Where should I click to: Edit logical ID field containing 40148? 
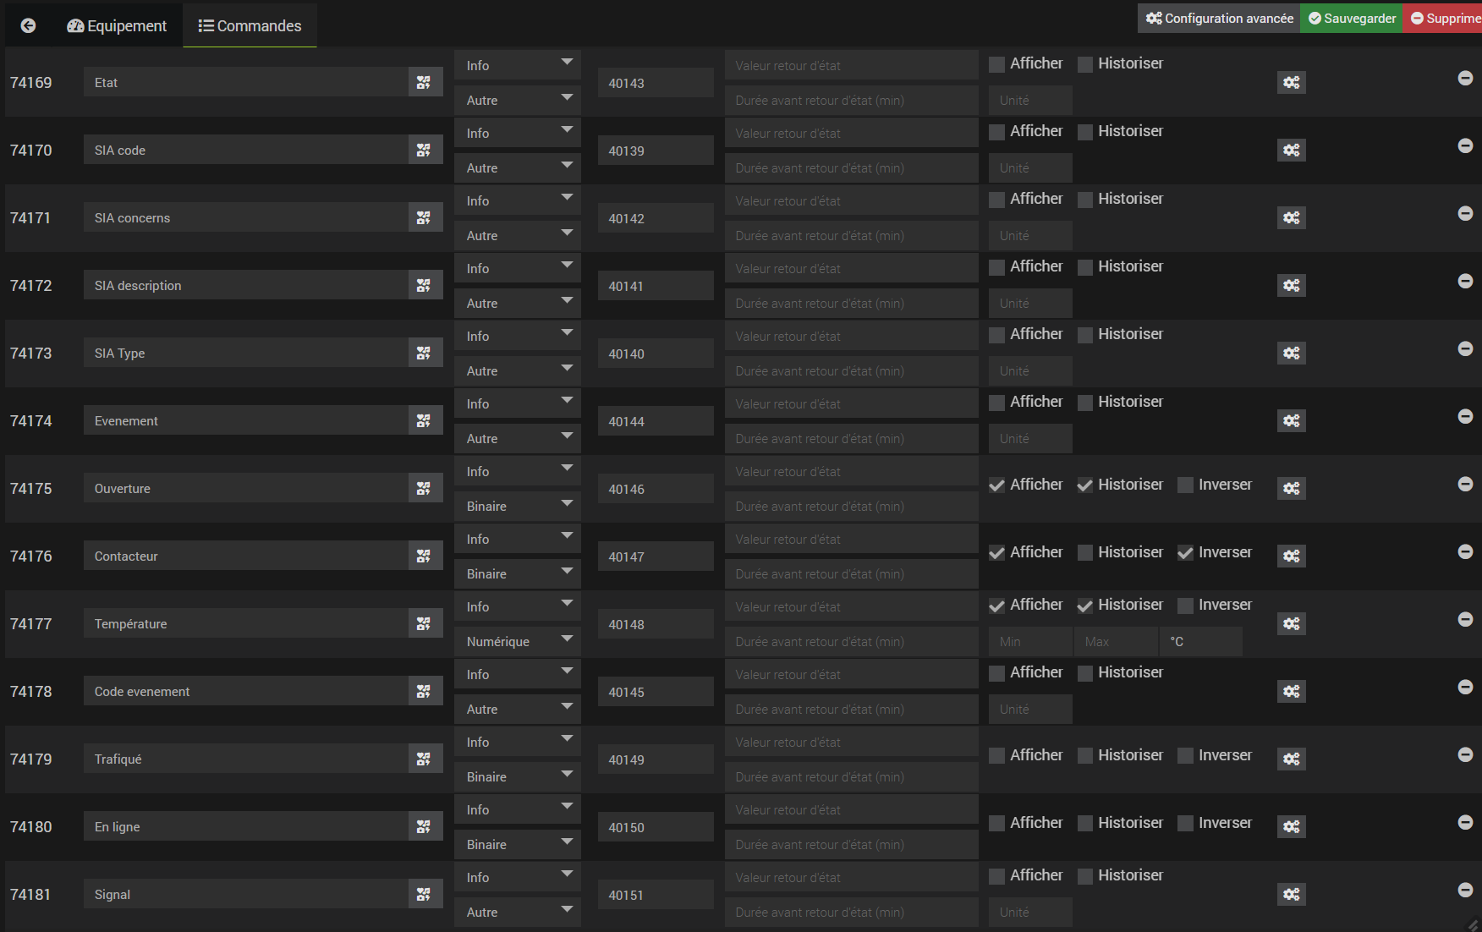tap(656, 624)
